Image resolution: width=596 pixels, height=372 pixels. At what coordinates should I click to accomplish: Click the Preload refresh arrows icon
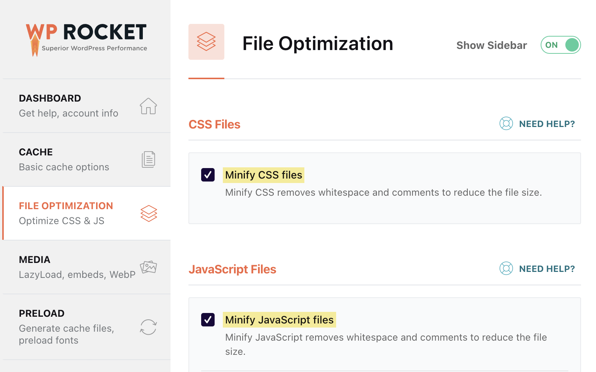[x=148, y=327]
